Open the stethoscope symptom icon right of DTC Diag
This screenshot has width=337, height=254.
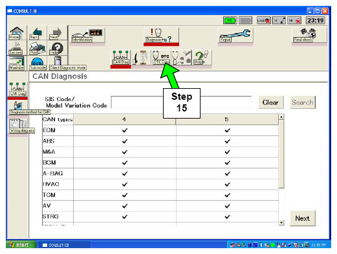tap(182, 58)
